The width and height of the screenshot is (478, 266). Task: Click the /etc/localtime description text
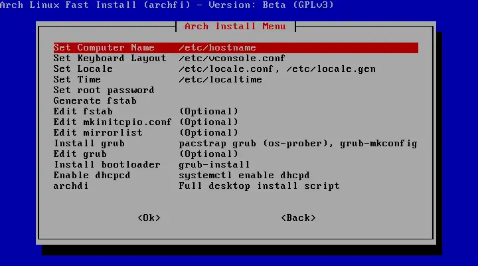220,80
